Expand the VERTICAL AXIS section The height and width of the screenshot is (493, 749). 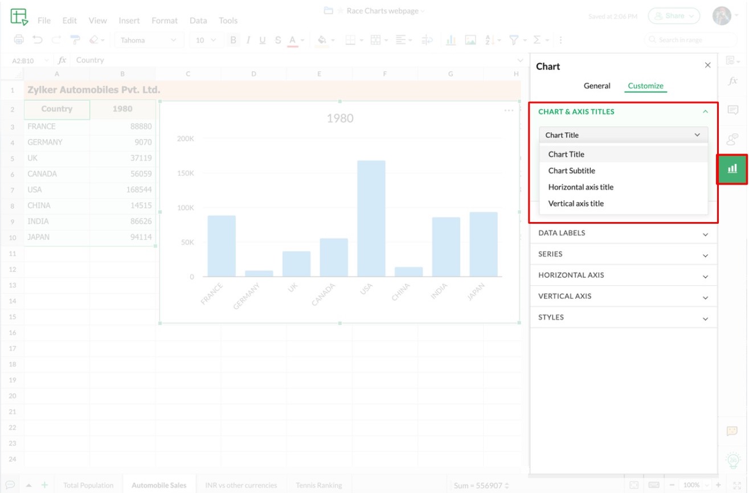click(623, 297)
